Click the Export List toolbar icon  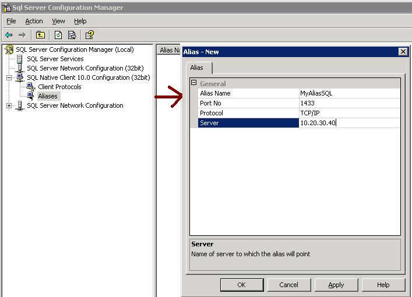point(72,35)
